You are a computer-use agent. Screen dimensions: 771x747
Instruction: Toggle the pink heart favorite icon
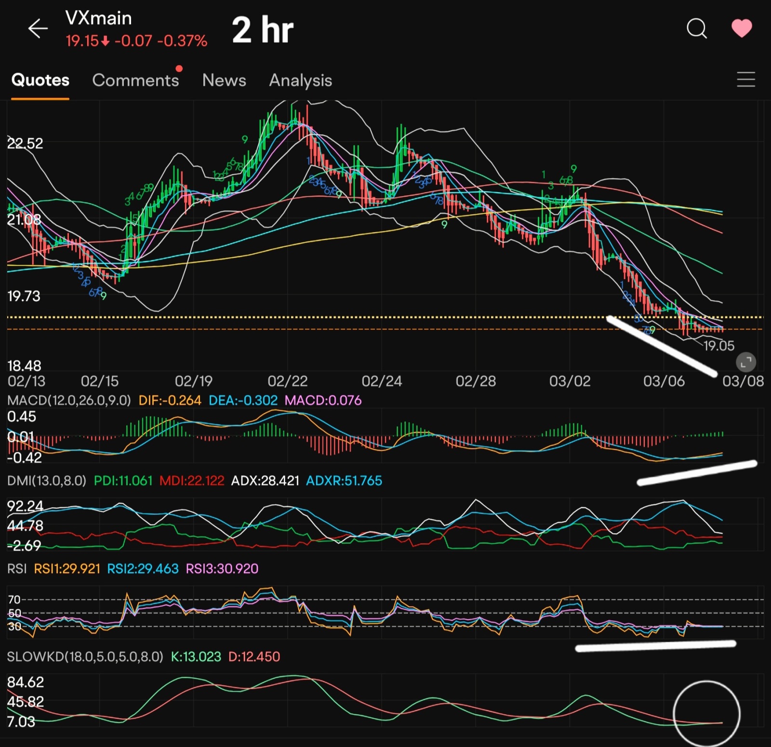(742, 28)
